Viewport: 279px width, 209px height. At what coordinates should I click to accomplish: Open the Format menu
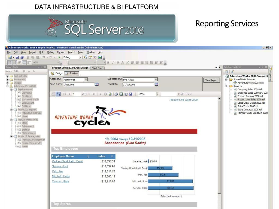(x=61, y=52)
